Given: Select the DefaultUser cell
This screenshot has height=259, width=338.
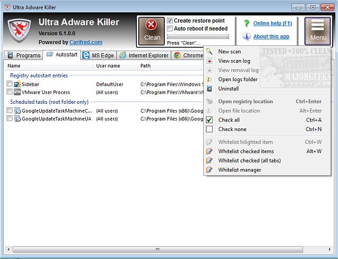Looking at the screenshot, I should point(109,84).
